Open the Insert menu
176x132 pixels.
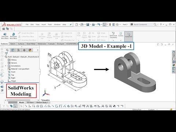[43, 25]
